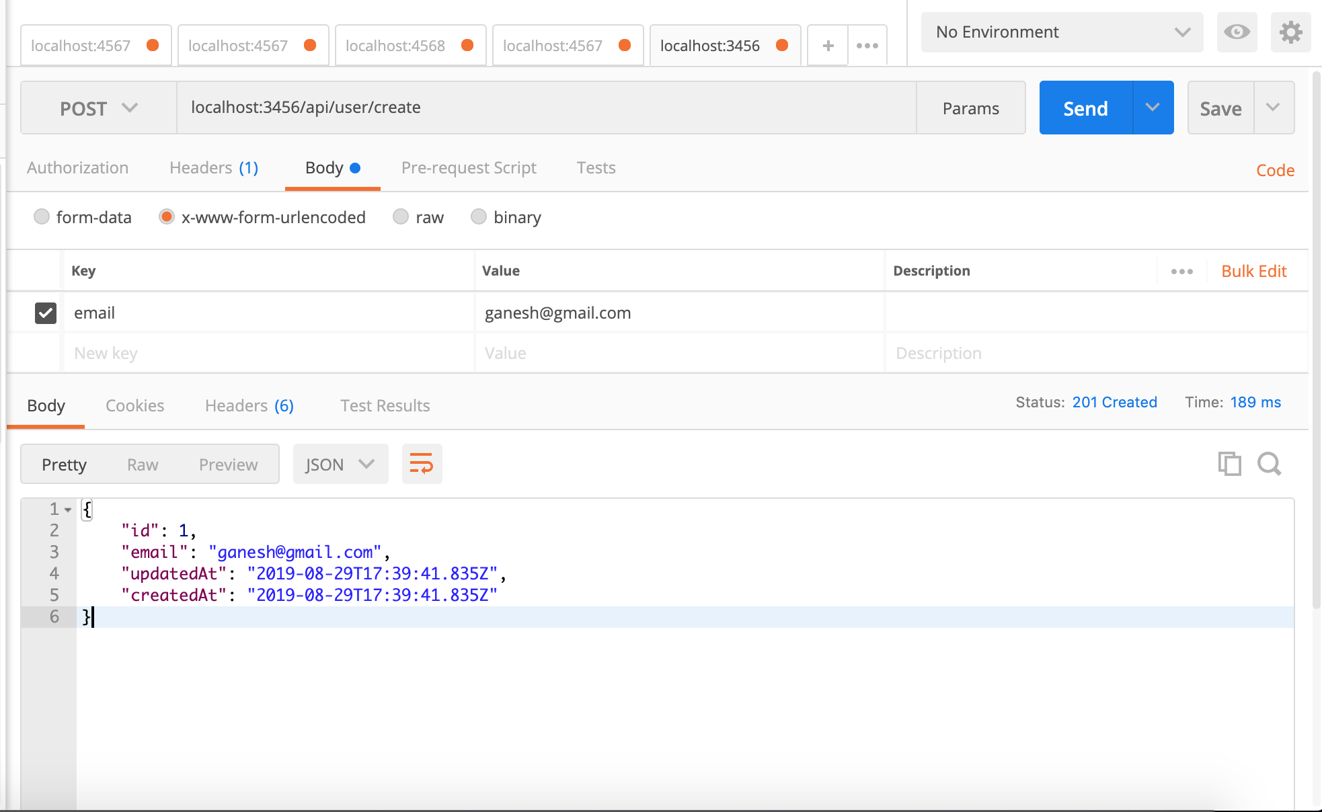The width and height of the screenshot is (1322, 812).
Task: Open environment quick look eye icon
Action: (1237, 32)
